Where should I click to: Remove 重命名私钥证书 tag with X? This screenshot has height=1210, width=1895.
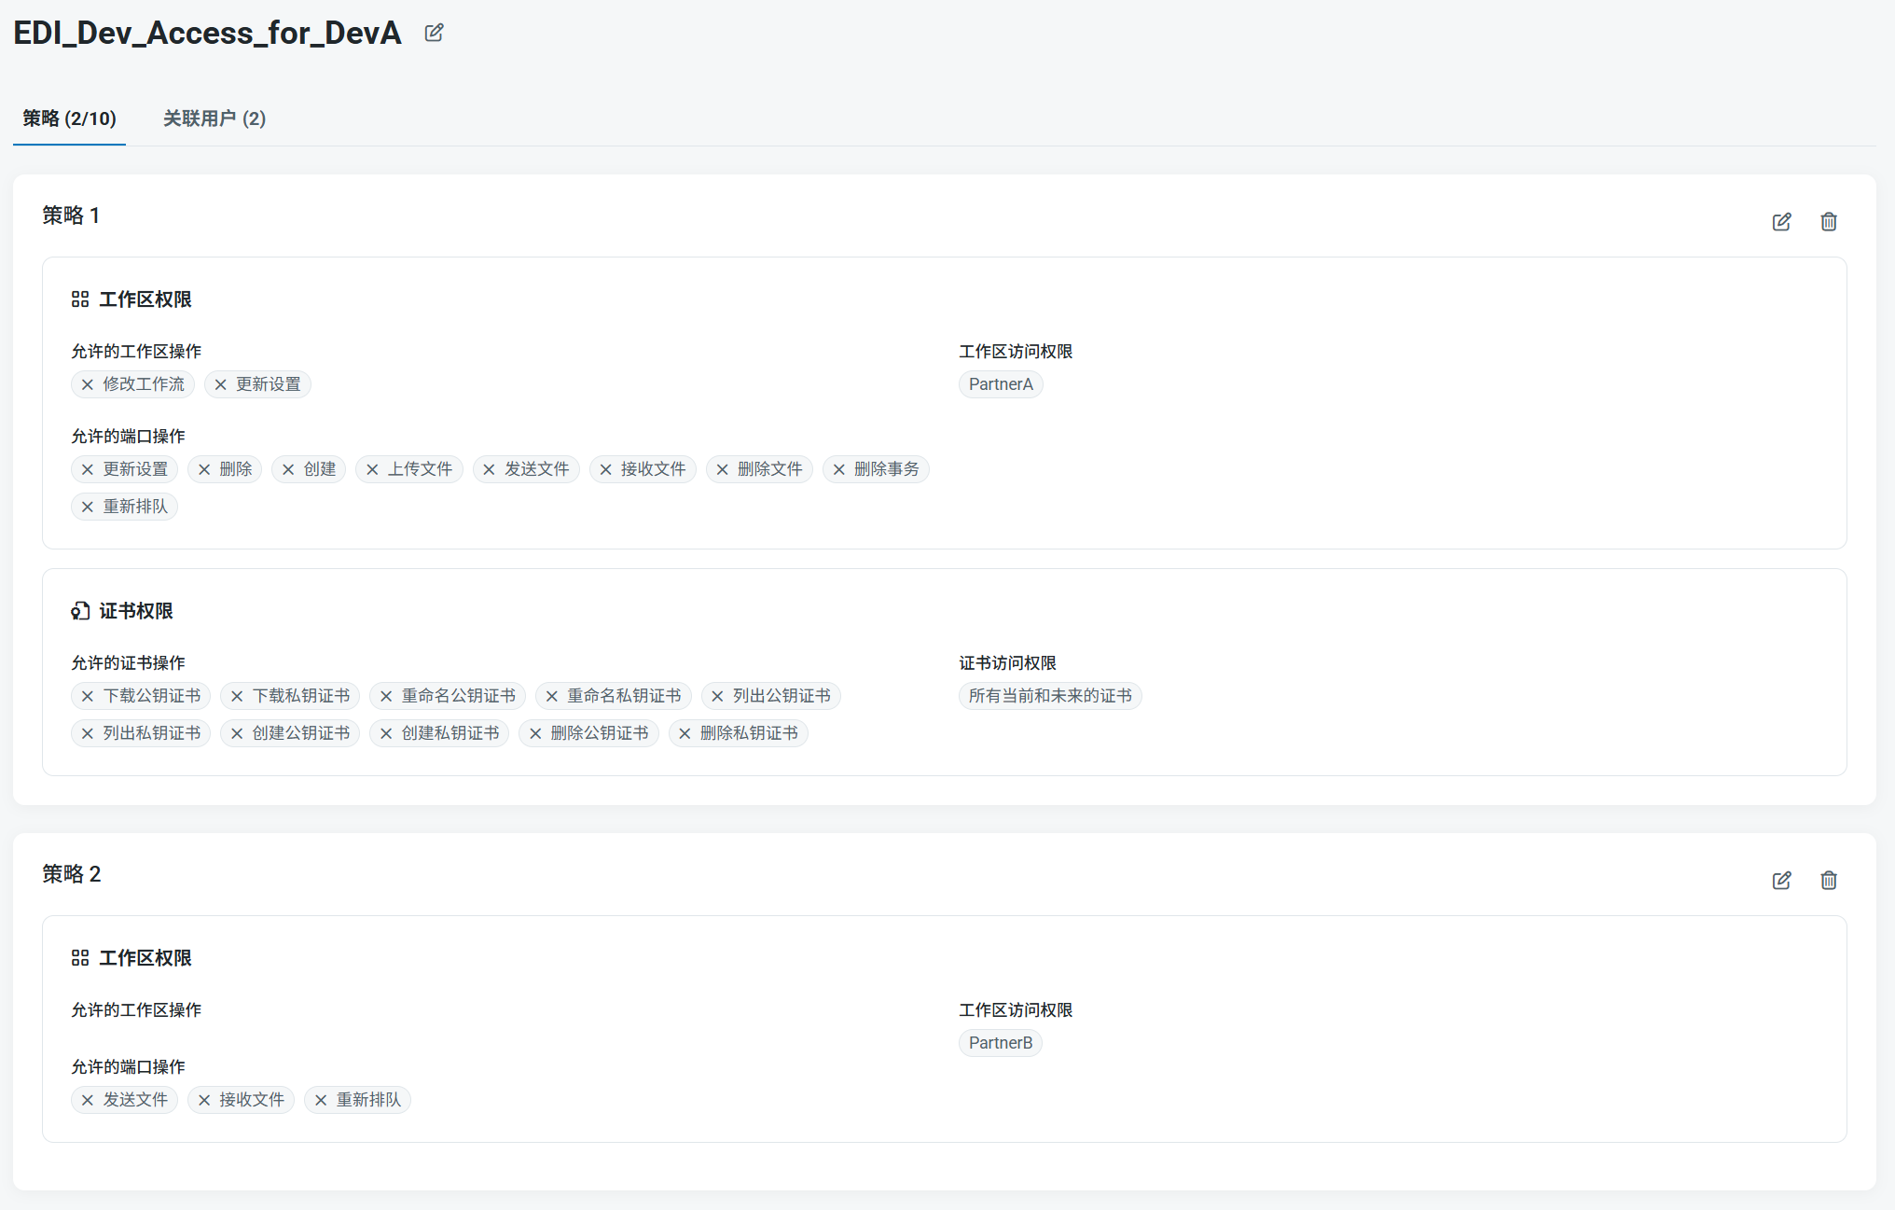(551, 696)
